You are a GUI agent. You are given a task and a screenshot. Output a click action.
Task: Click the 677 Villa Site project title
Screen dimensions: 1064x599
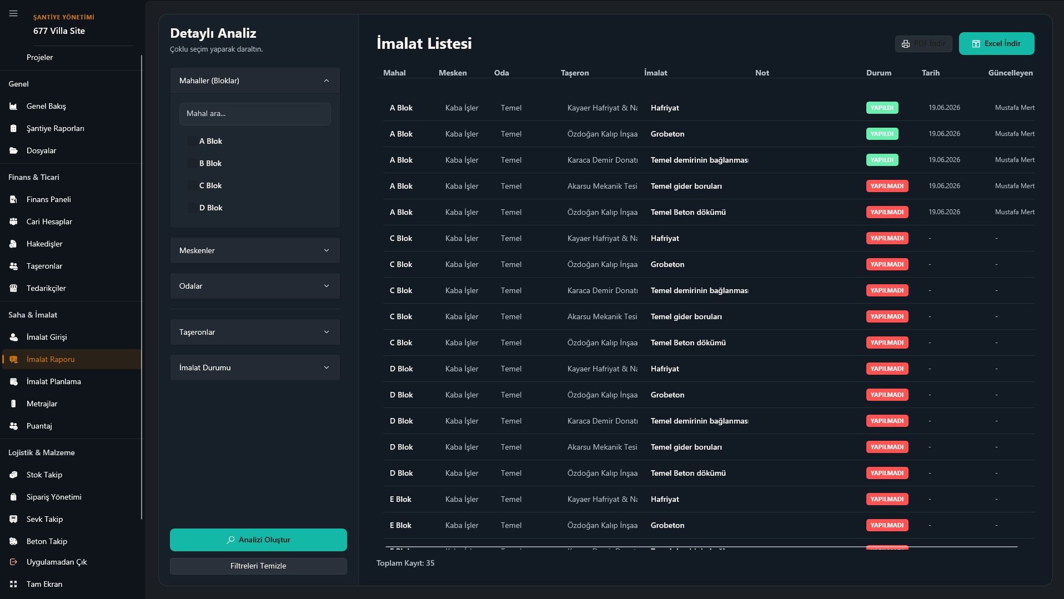[59, 31]
